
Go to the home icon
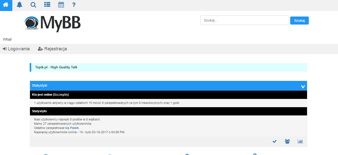[x=6, y=5]
